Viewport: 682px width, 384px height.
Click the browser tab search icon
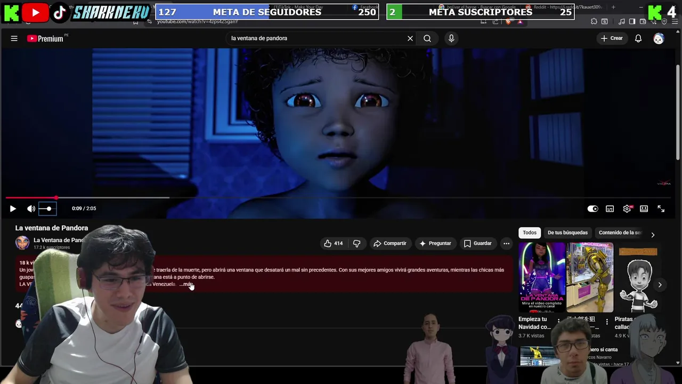pos(605,21)
